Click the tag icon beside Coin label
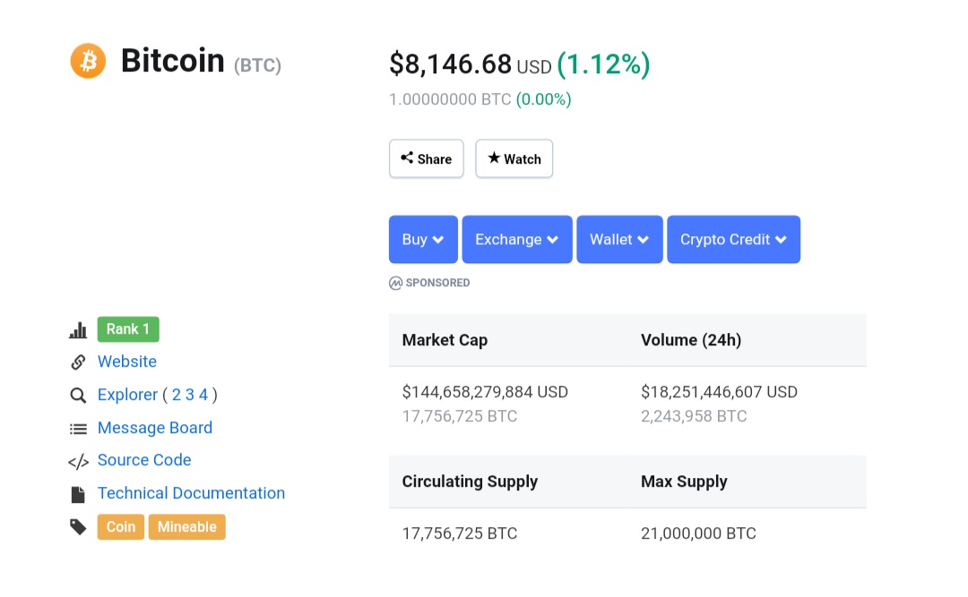The width and height of the screenshot is (968, 597). click(x=78, y=527)
